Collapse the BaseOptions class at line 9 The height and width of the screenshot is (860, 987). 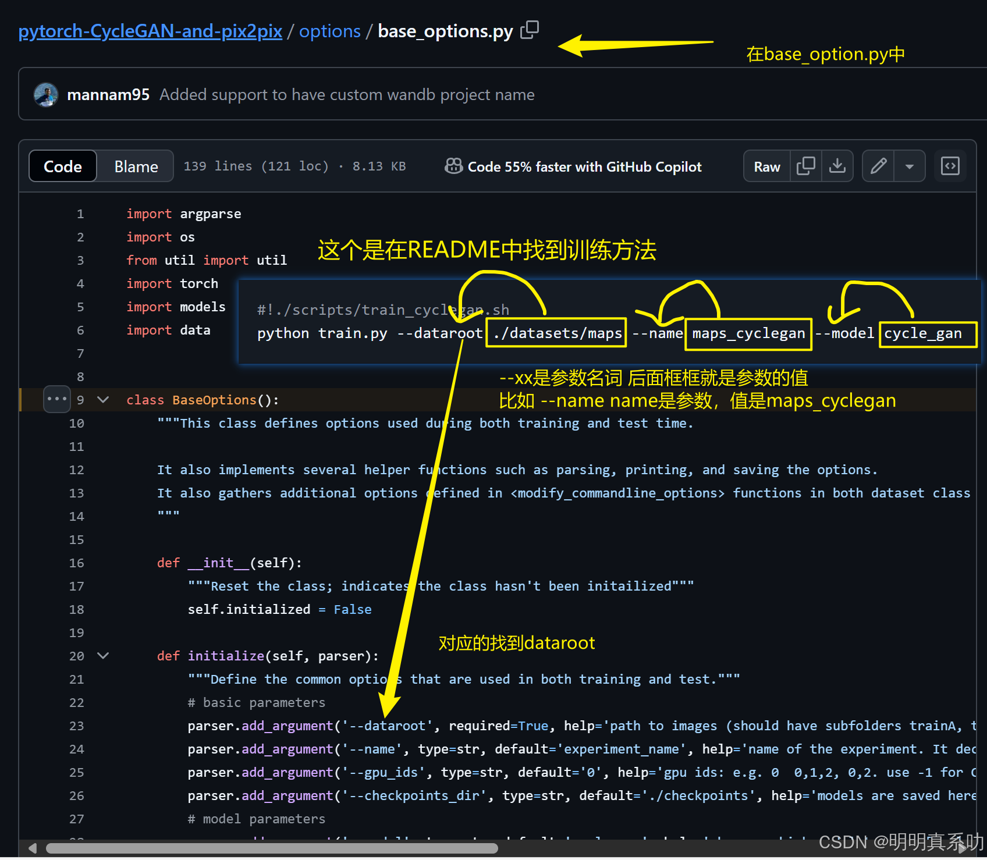pos(103,400)
